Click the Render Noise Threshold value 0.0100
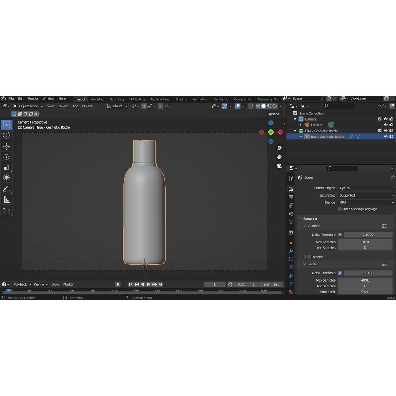The width and height of the screenshot is (396, 396). (x=368, y=273)
